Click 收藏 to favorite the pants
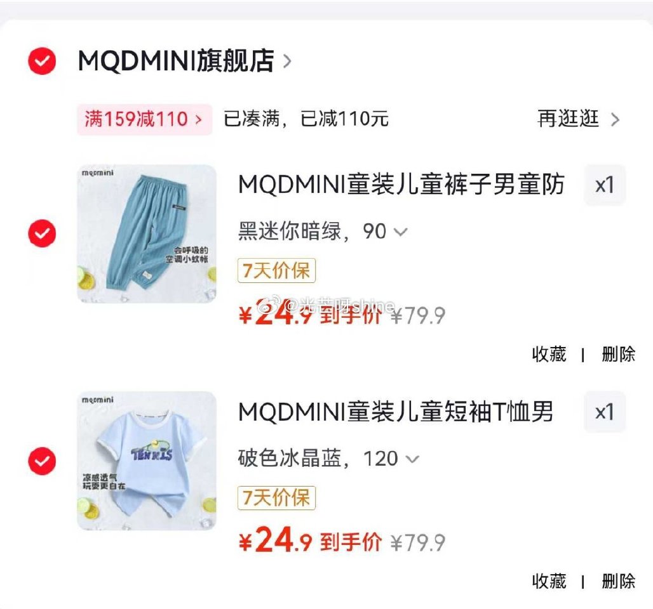The image size is (653, 609). click(x=549, y=355)
